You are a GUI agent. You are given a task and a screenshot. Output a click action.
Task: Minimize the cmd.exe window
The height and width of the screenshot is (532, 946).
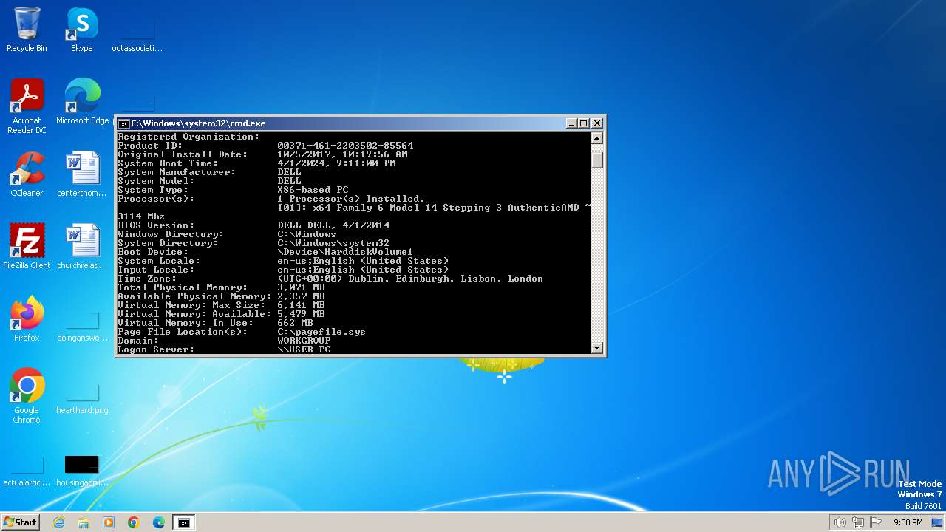(x=571, y=123)
